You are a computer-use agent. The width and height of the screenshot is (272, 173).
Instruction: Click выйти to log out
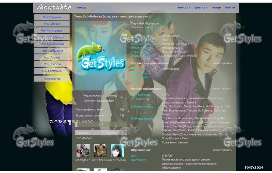230,7
